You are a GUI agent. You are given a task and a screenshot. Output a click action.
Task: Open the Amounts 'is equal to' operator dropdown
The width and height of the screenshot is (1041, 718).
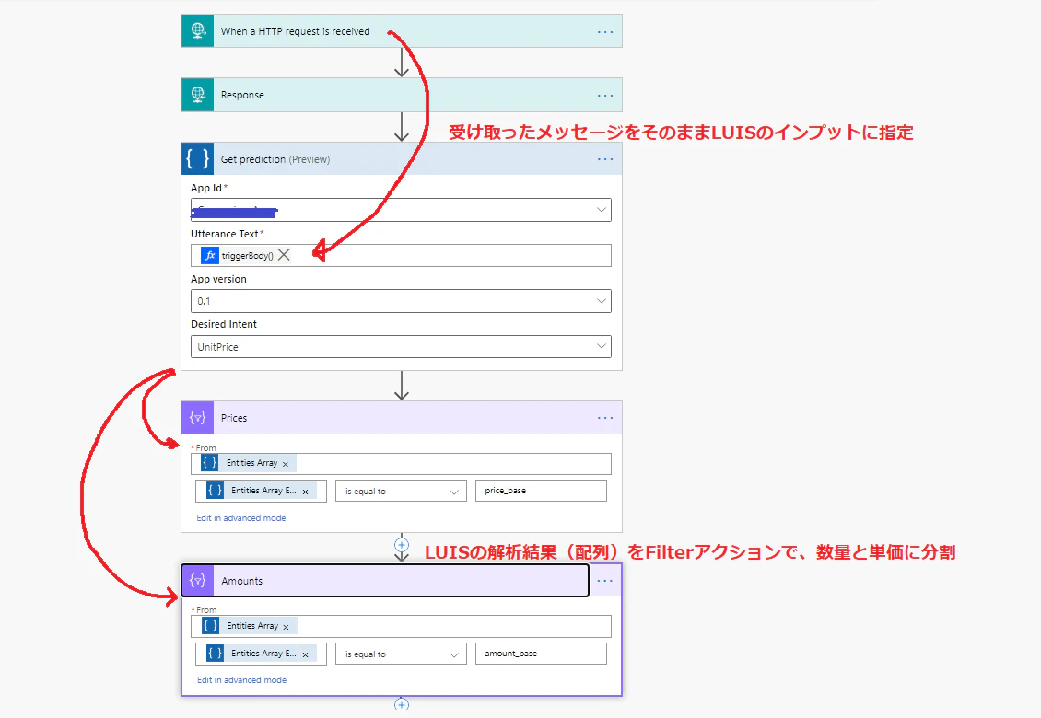[x=401, y=654]
